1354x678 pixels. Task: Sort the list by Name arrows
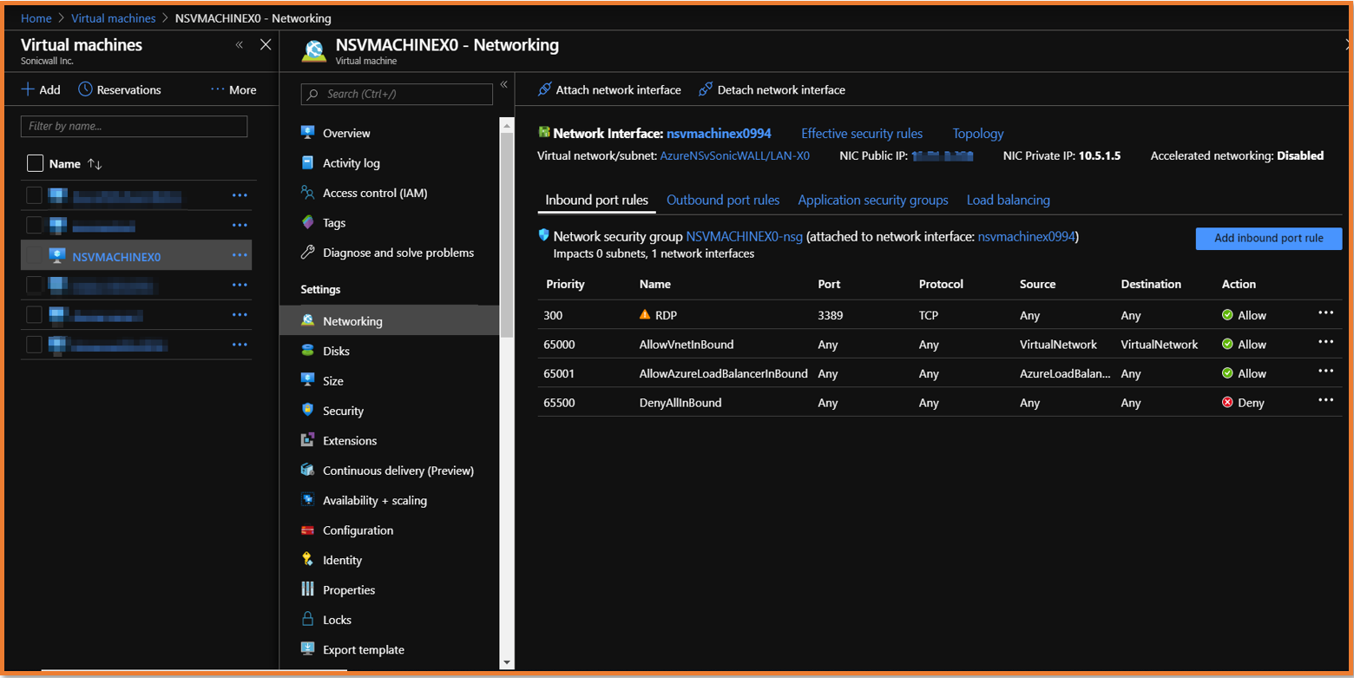click(x=95, y=164)
